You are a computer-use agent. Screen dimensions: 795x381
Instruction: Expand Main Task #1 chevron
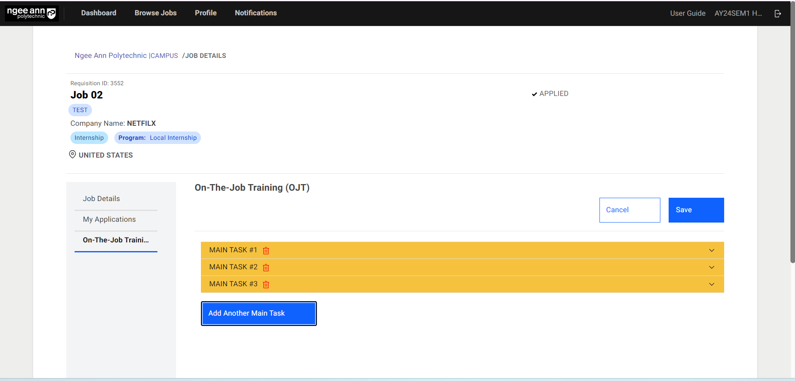(711, 250)
